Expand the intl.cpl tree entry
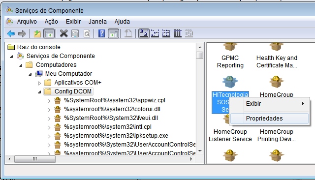 point(49,127)
